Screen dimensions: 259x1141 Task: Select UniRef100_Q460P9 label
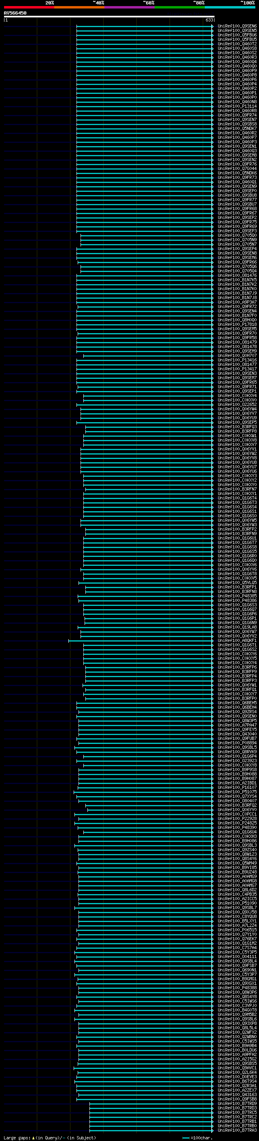237,70
